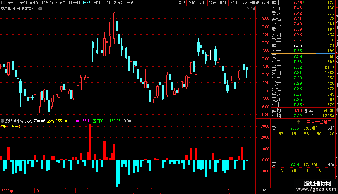Select the 15分钟 period tab
The image size is (338, 194).
click(x=47, y=3)
